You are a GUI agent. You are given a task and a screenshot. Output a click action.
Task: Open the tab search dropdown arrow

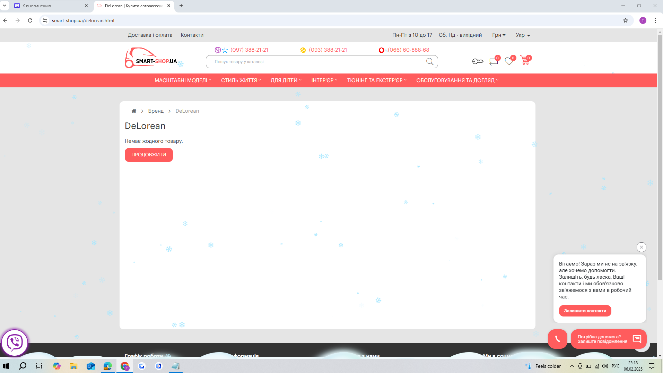click(5, 6)
